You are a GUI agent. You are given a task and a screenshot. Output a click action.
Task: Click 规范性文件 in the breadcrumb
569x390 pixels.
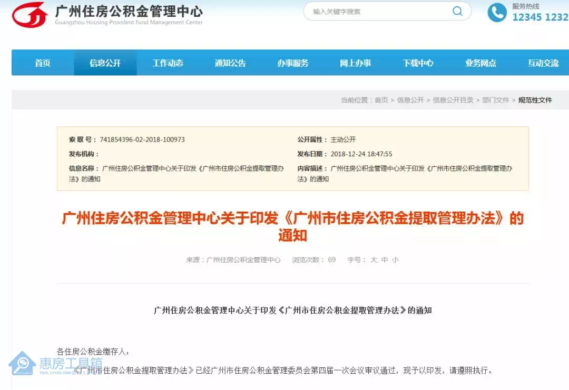[535, 100]
